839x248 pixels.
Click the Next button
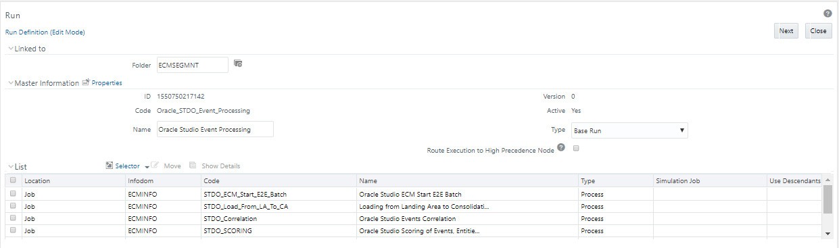tap(786, 30)
